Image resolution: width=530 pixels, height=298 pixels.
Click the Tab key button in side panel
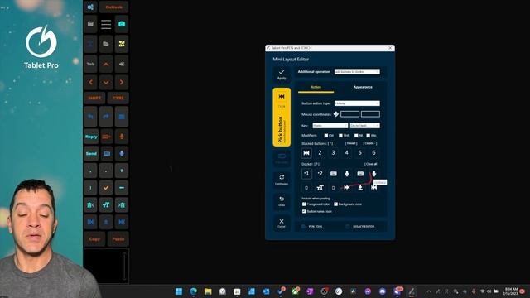tap(90, 64)
